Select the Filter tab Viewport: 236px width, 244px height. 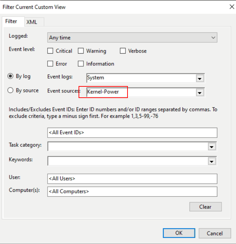(11, 21)
